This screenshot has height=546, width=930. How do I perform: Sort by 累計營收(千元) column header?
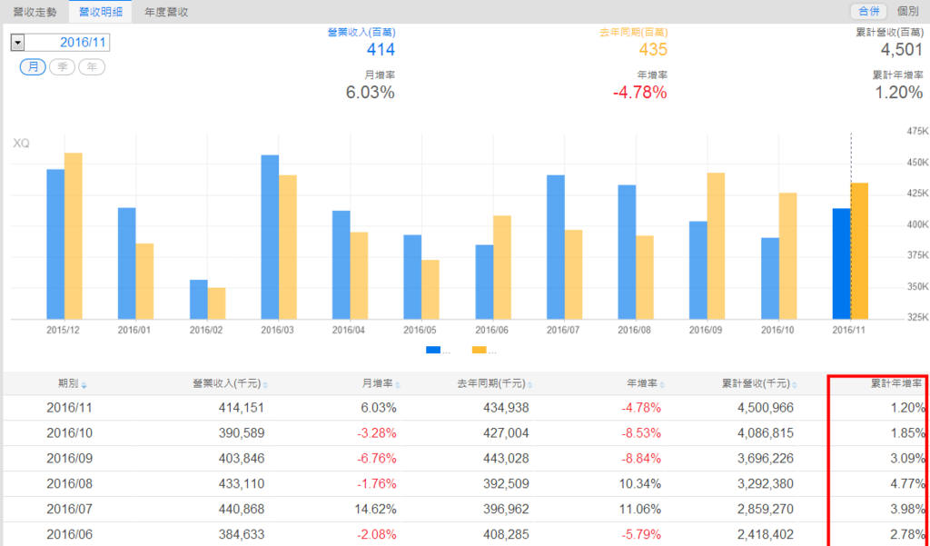(x=759, y=384)
